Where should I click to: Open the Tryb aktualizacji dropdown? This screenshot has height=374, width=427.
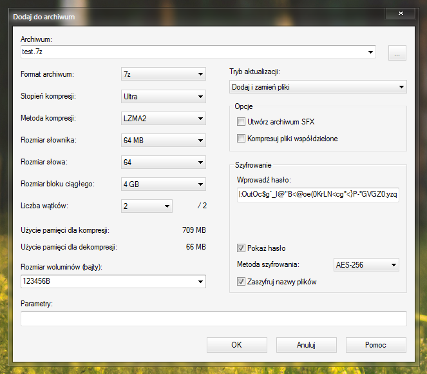pos(318,87)
